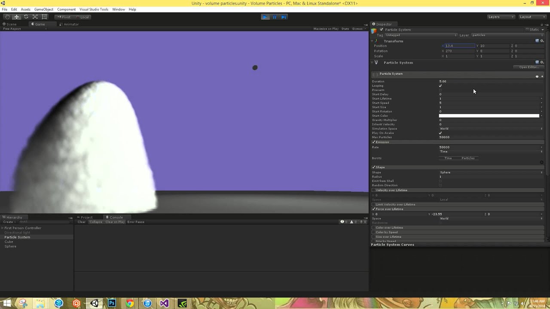Select the Scale tool in toolbar
The height and width of the screenshot is (309, 550).
point(35,17)
